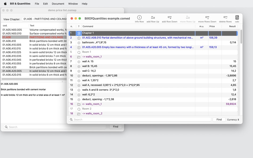The height and width of the screenshot is (158, 253).
Task: Click the plus icon in row 10 deduct openings
Action: pyautogui.click(x=79, y=76)
